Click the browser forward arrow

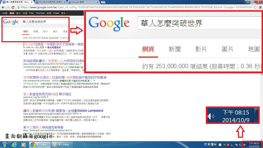pyautogui.click(x=8, y=7)
